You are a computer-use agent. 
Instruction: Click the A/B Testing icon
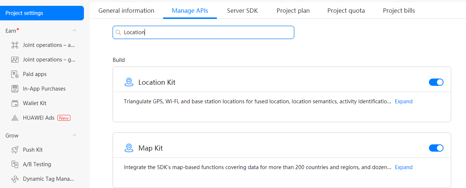tap(15, 164)
